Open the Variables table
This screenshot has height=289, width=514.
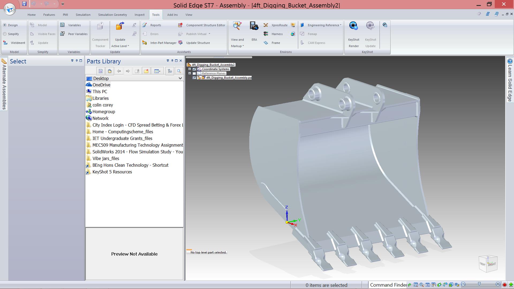71,25
